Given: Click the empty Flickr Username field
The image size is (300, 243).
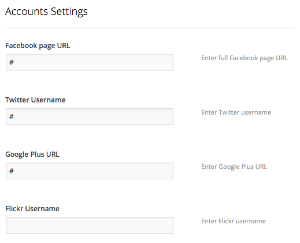Looking at the screenshot, I should 90,225.
